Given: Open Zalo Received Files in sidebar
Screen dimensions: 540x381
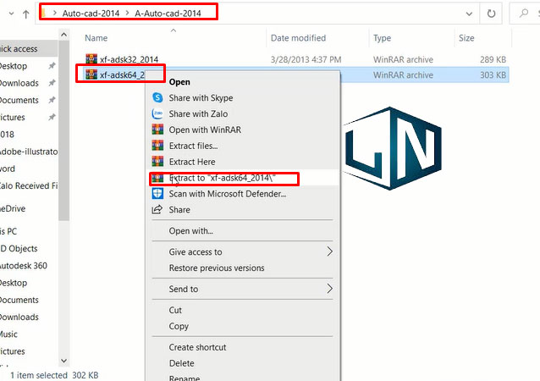Looking at the screenshot, I should point(29,185).
